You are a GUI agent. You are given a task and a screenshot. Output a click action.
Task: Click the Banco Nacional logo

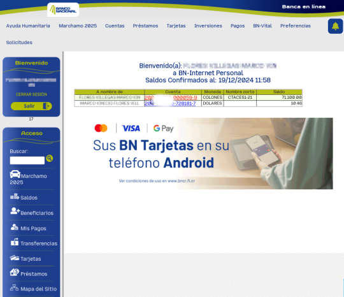pyautogui.click(x=63, y=10)
